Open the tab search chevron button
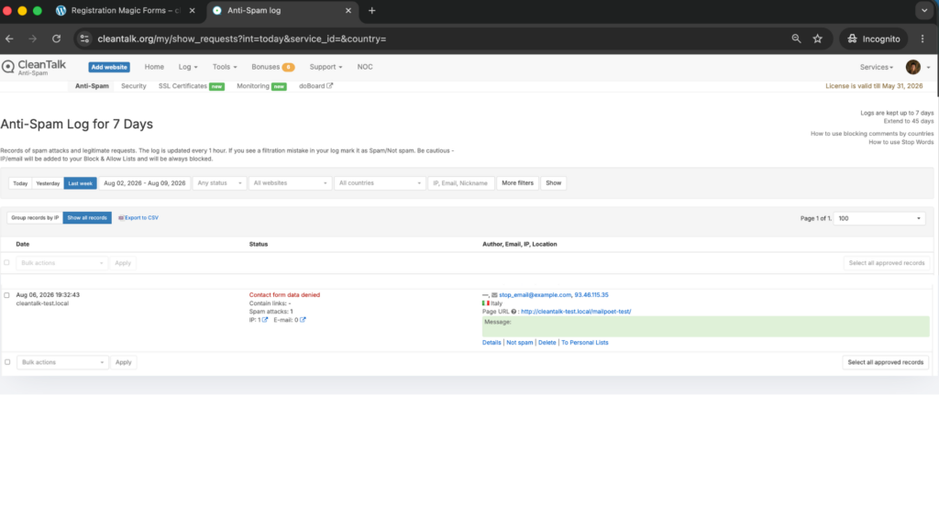This screenshot has height=528, width=939. [x=924, y=11]
